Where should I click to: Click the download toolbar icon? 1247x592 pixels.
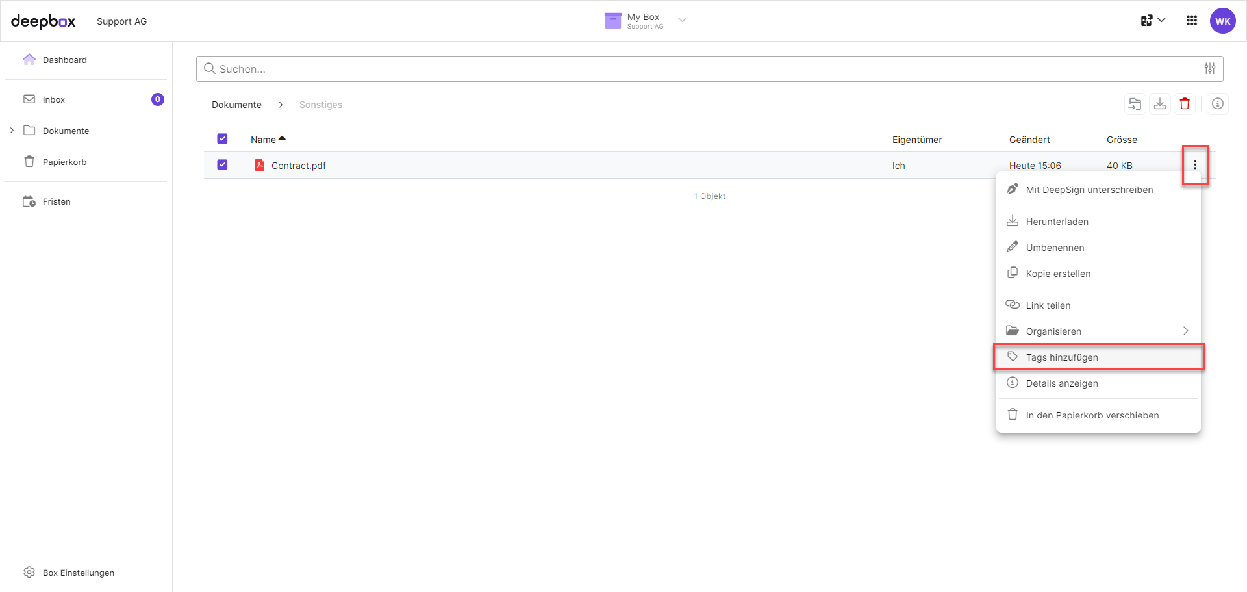pos(1160,104)
